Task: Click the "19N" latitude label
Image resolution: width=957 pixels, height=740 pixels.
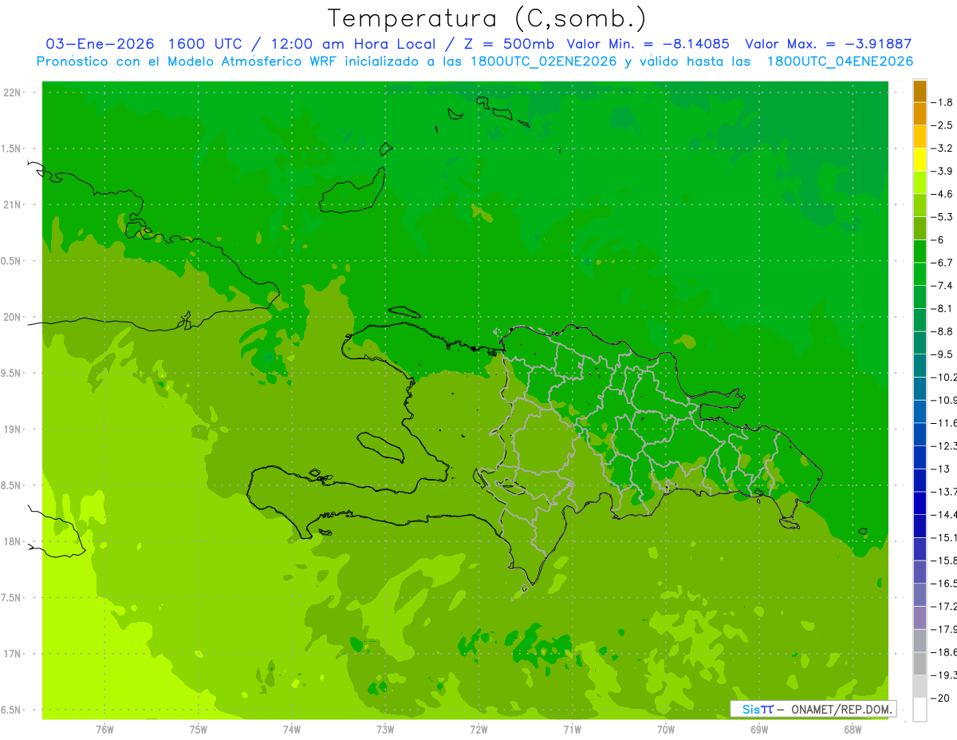Action: (13, 429)
